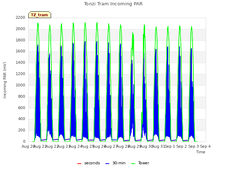Toggle the Tower legend entry
This screenshot has width=227, height=170.
[140, 163]
